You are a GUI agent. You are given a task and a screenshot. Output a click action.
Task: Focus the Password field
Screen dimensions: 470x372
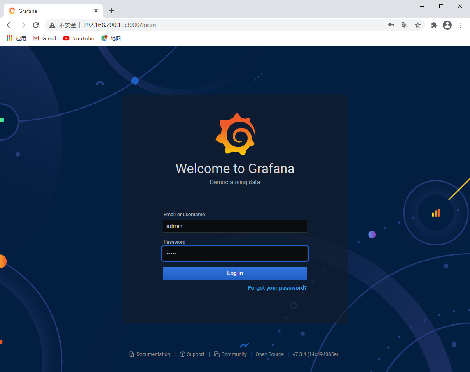click(235, 254)
